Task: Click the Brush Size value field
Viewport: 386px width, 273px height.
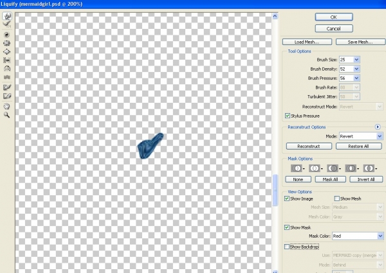Action: point(346,60)
